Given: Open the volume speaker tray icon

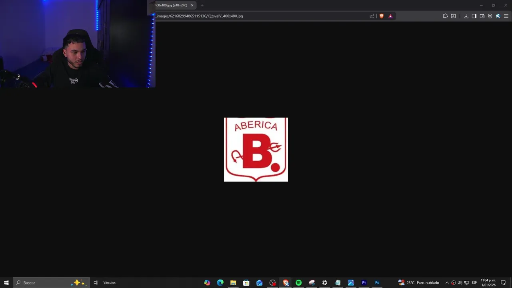Looking at the screenshot, I should click(460, 283).
